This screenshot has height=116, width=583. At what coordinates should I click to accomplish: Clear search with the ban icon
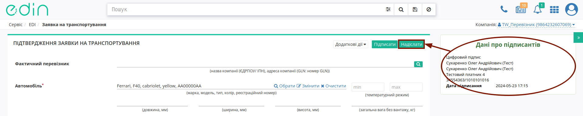429,9
